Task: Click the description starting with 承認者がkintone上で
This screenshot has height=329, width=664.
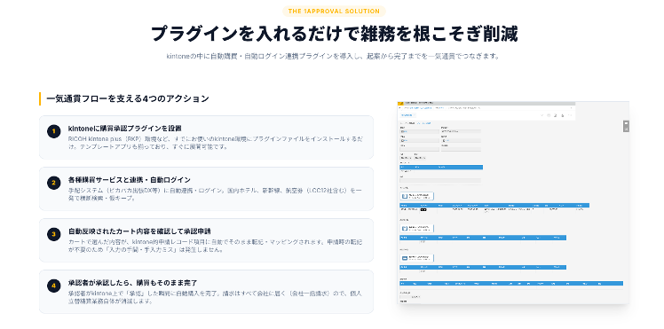Action: [216, 297]
